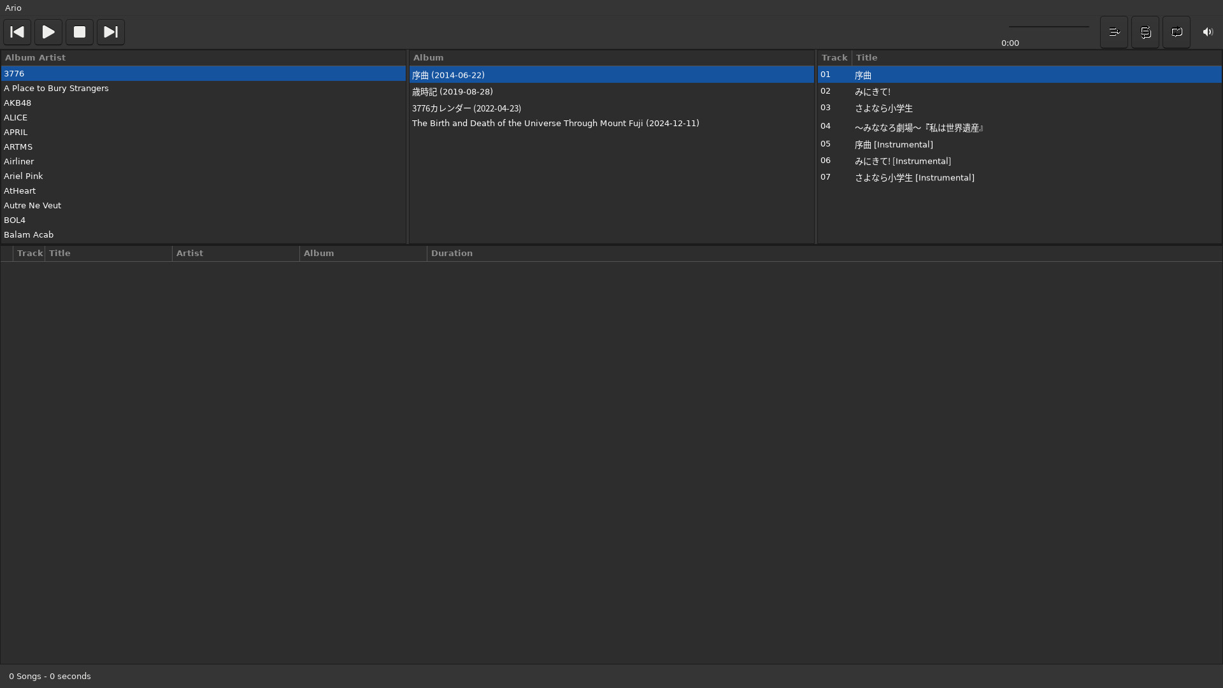Select artist A Place to Bury Strangers
The width and height of the screenshot is (1223, 688).
(56, 89)
